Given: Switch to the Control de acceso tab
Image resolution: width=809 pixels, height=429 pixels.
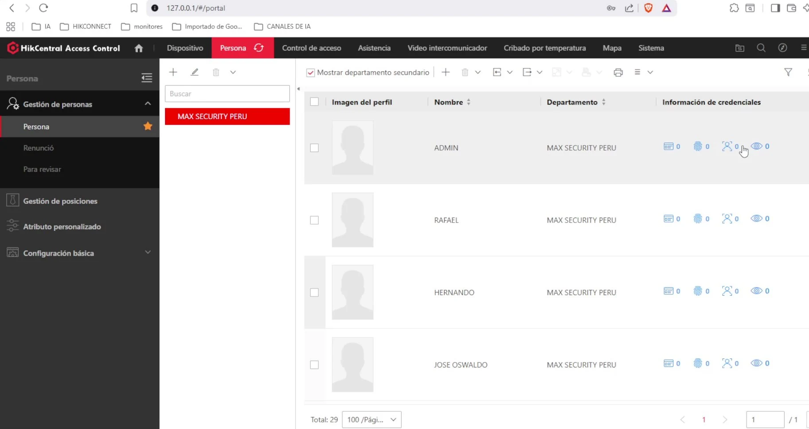Looking at the screenshot, I should tap(312, 48).
